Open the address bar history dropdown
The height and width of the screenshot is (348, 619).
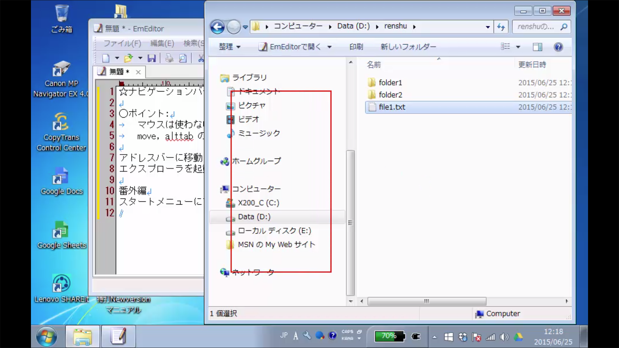pyautogui.click(x=488, y=27)
